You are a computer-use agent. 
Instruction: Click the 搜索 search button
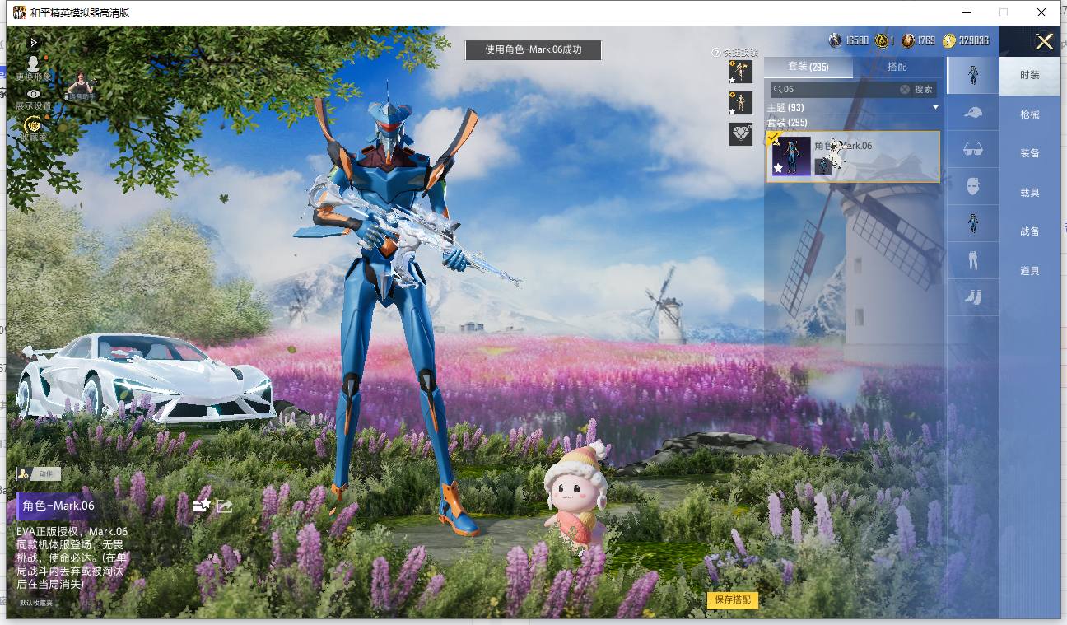(924, 89)
